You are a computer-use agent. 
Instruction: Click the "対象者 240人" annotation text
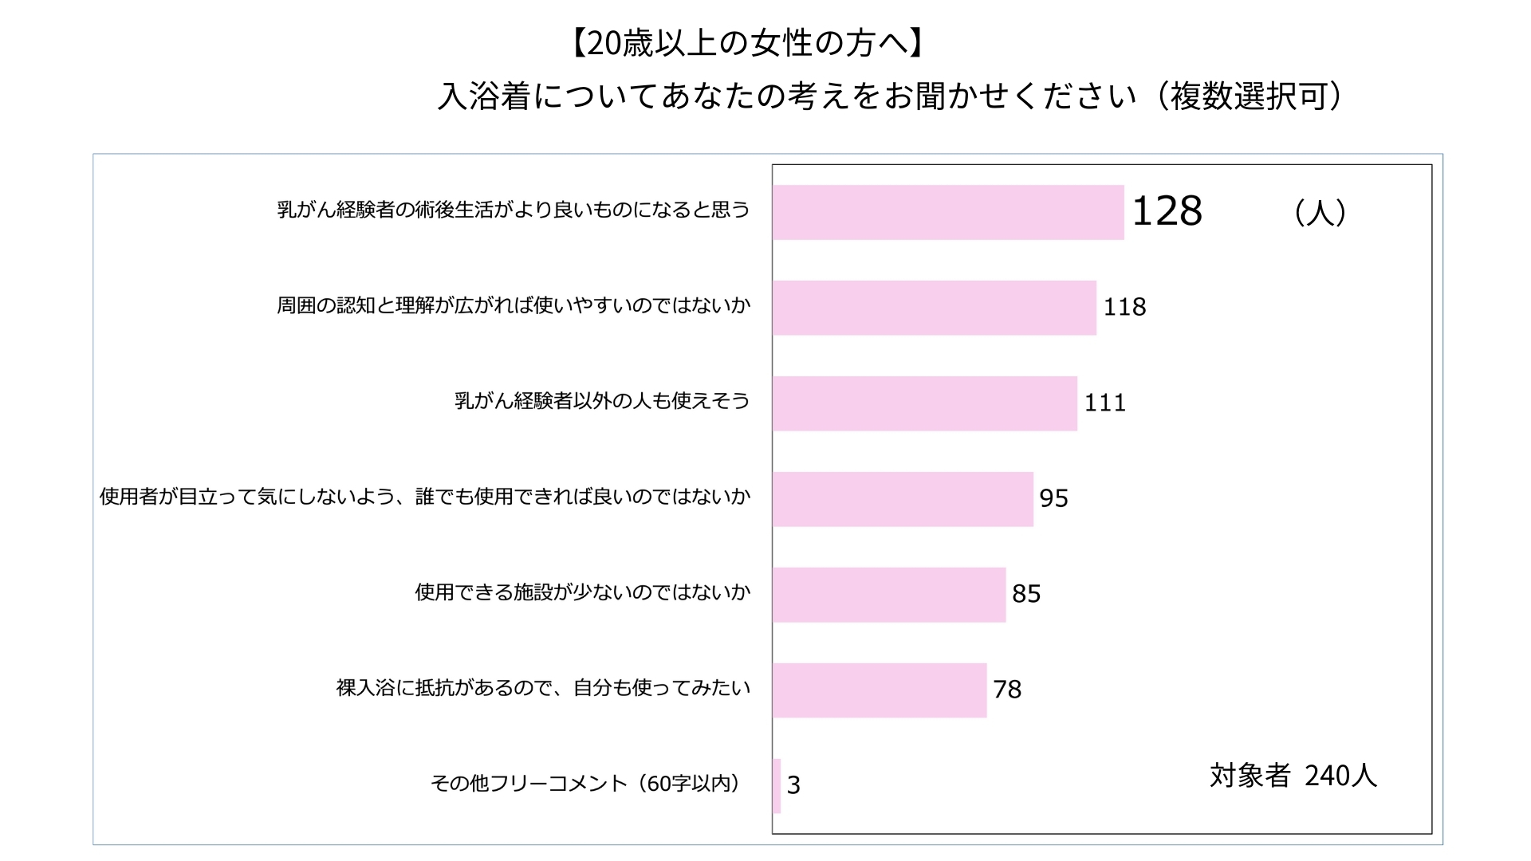point(1293,775)
